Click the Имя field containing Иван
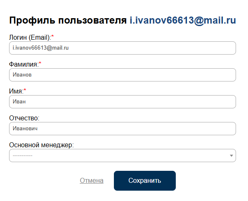 click(122, 102)
